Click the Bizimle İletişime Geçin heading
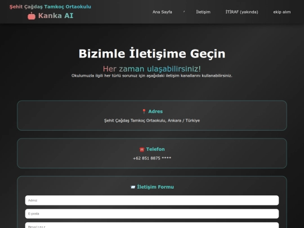The width and height of the screenshot is (304, 228). point(152,53)
